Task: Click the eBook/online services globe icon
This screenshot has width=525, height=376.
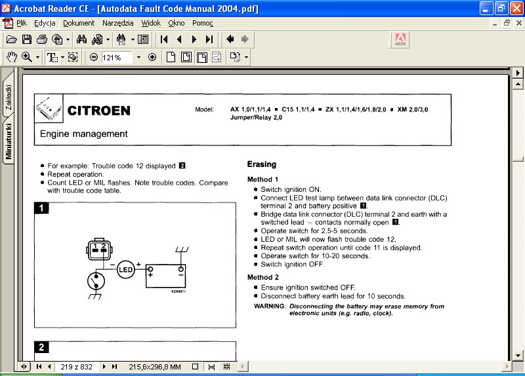Action: click(x=57, y=39)
